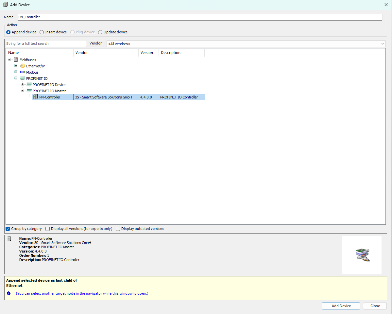
Task: Click the Modbus category icon
Action: click(22, 72)
